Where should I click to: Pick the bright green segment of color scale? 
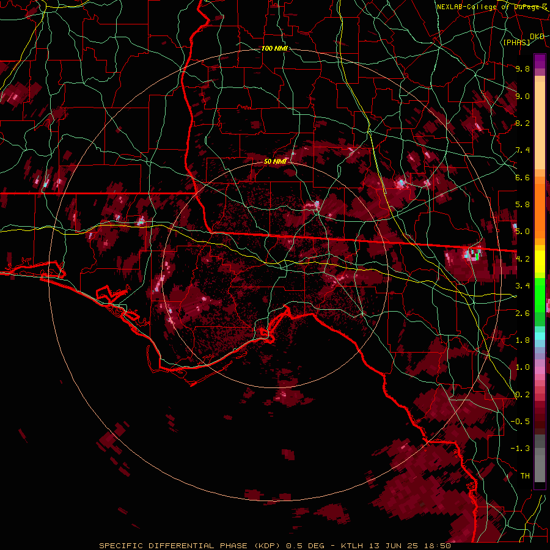click(x=540, y=295)
